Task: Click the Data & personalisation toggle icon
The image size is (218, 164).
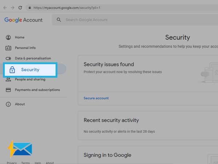Action: 8,58
